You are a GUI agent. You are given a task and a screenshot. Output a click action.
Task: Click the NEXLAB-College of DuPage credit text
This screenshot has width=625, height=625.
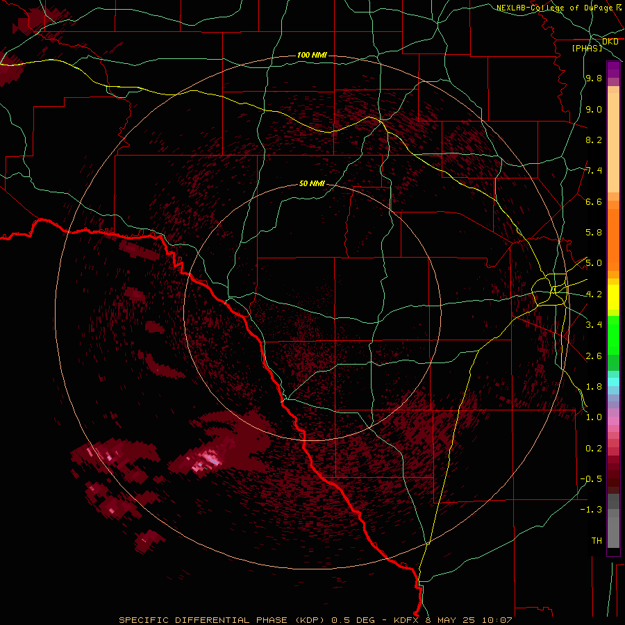(554, 8)
